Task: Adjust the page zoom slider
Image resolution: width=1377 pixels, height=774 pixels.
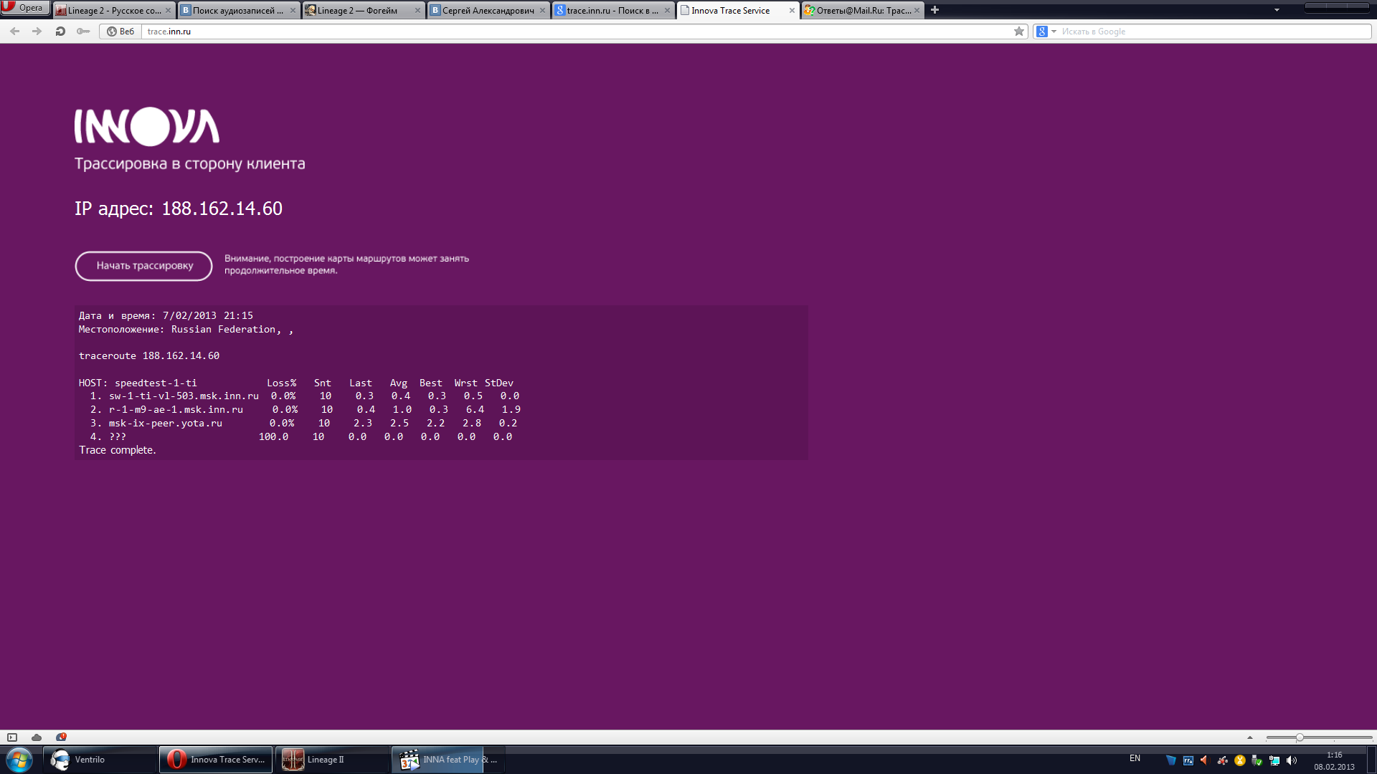Action: (1299, 737)
